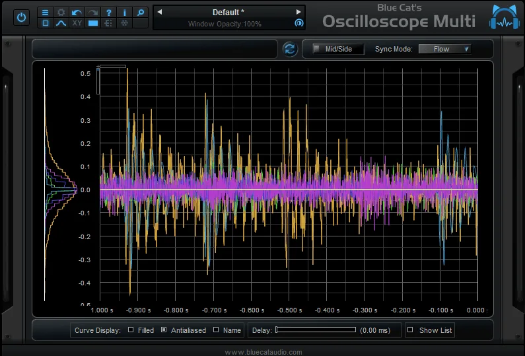Click the undo arrow icon
The height and width of the screenshot is (356, 525).
(x=77, y=13)
